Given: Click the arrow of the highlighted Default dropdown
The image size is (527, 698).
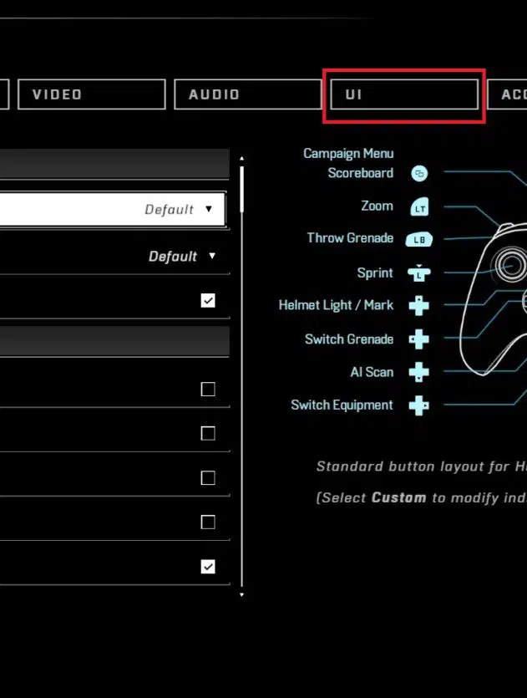Looking at the screenshot, I should [209, 209].
